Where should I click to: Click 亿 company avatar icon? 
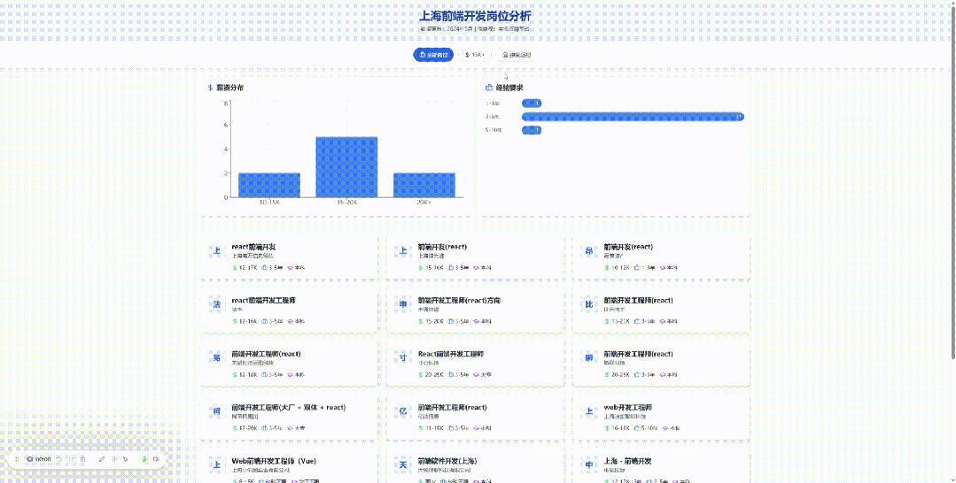403,411
